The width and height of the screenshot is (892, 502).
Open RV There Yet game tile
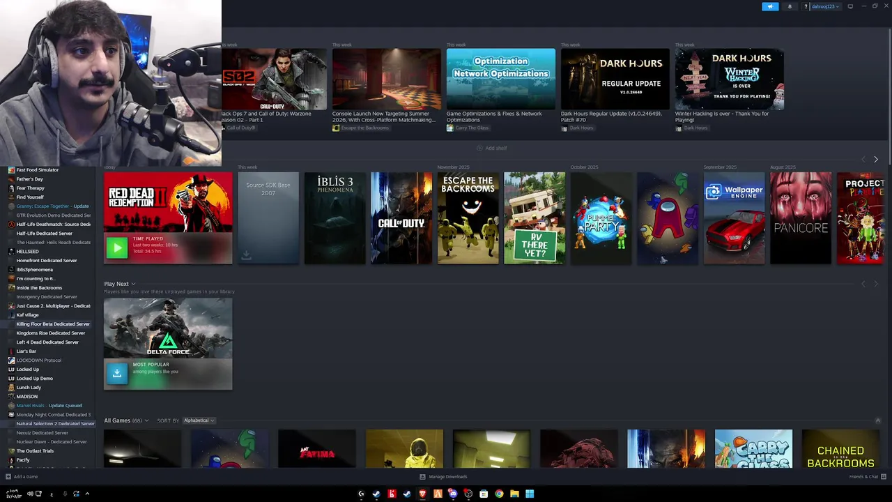click(x=535, y=218)
